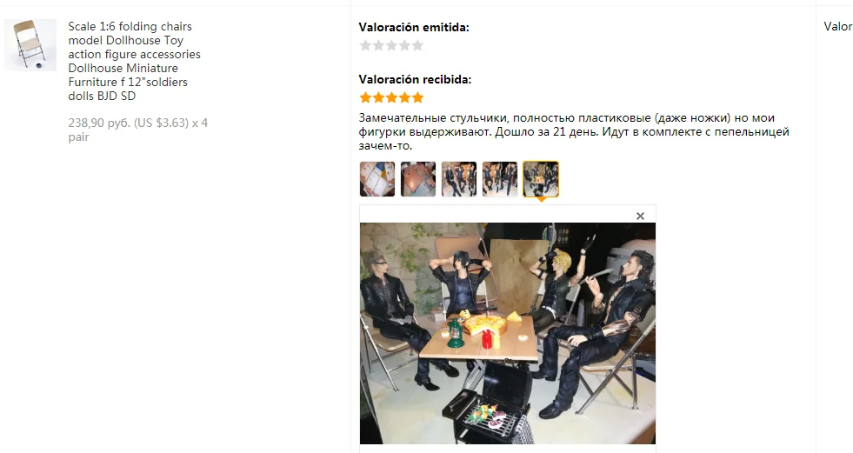Click the Russian review comment text
Image resolution: width=853 pixels, height=453 pixels.
point(574,131)
